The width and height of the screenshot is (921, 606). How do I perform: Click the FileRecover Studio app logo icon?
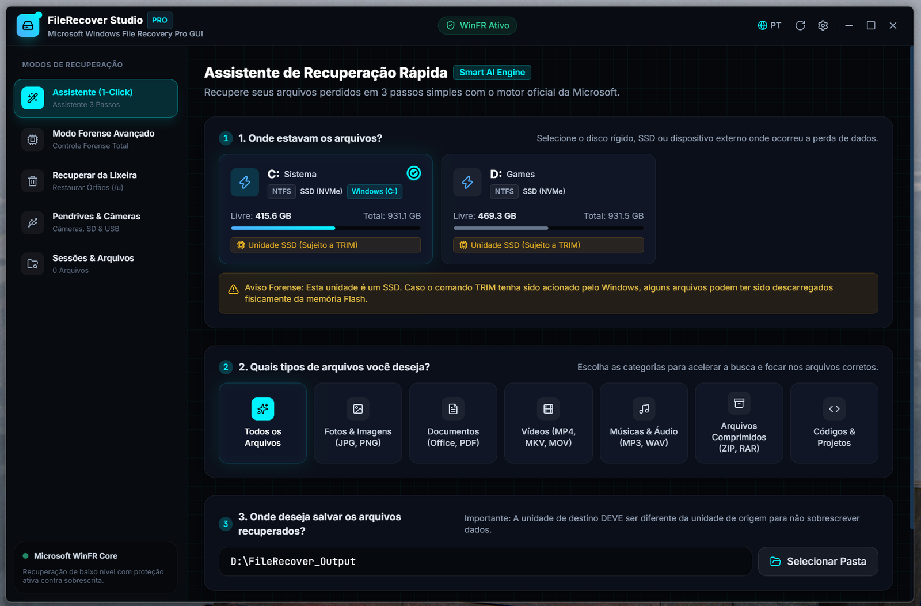pos(28,25)
